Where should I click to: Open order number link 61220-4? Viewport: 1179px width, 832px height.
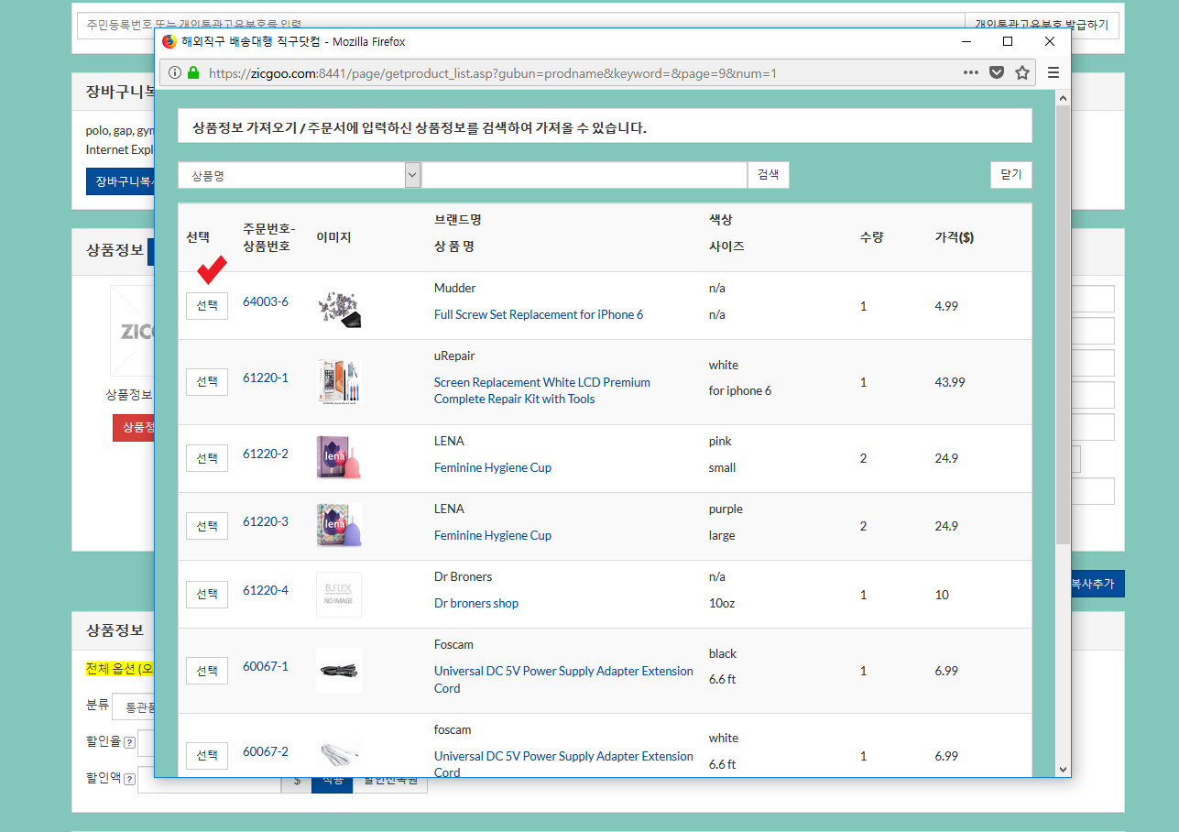pyautogui.click(x=266, y=590)
